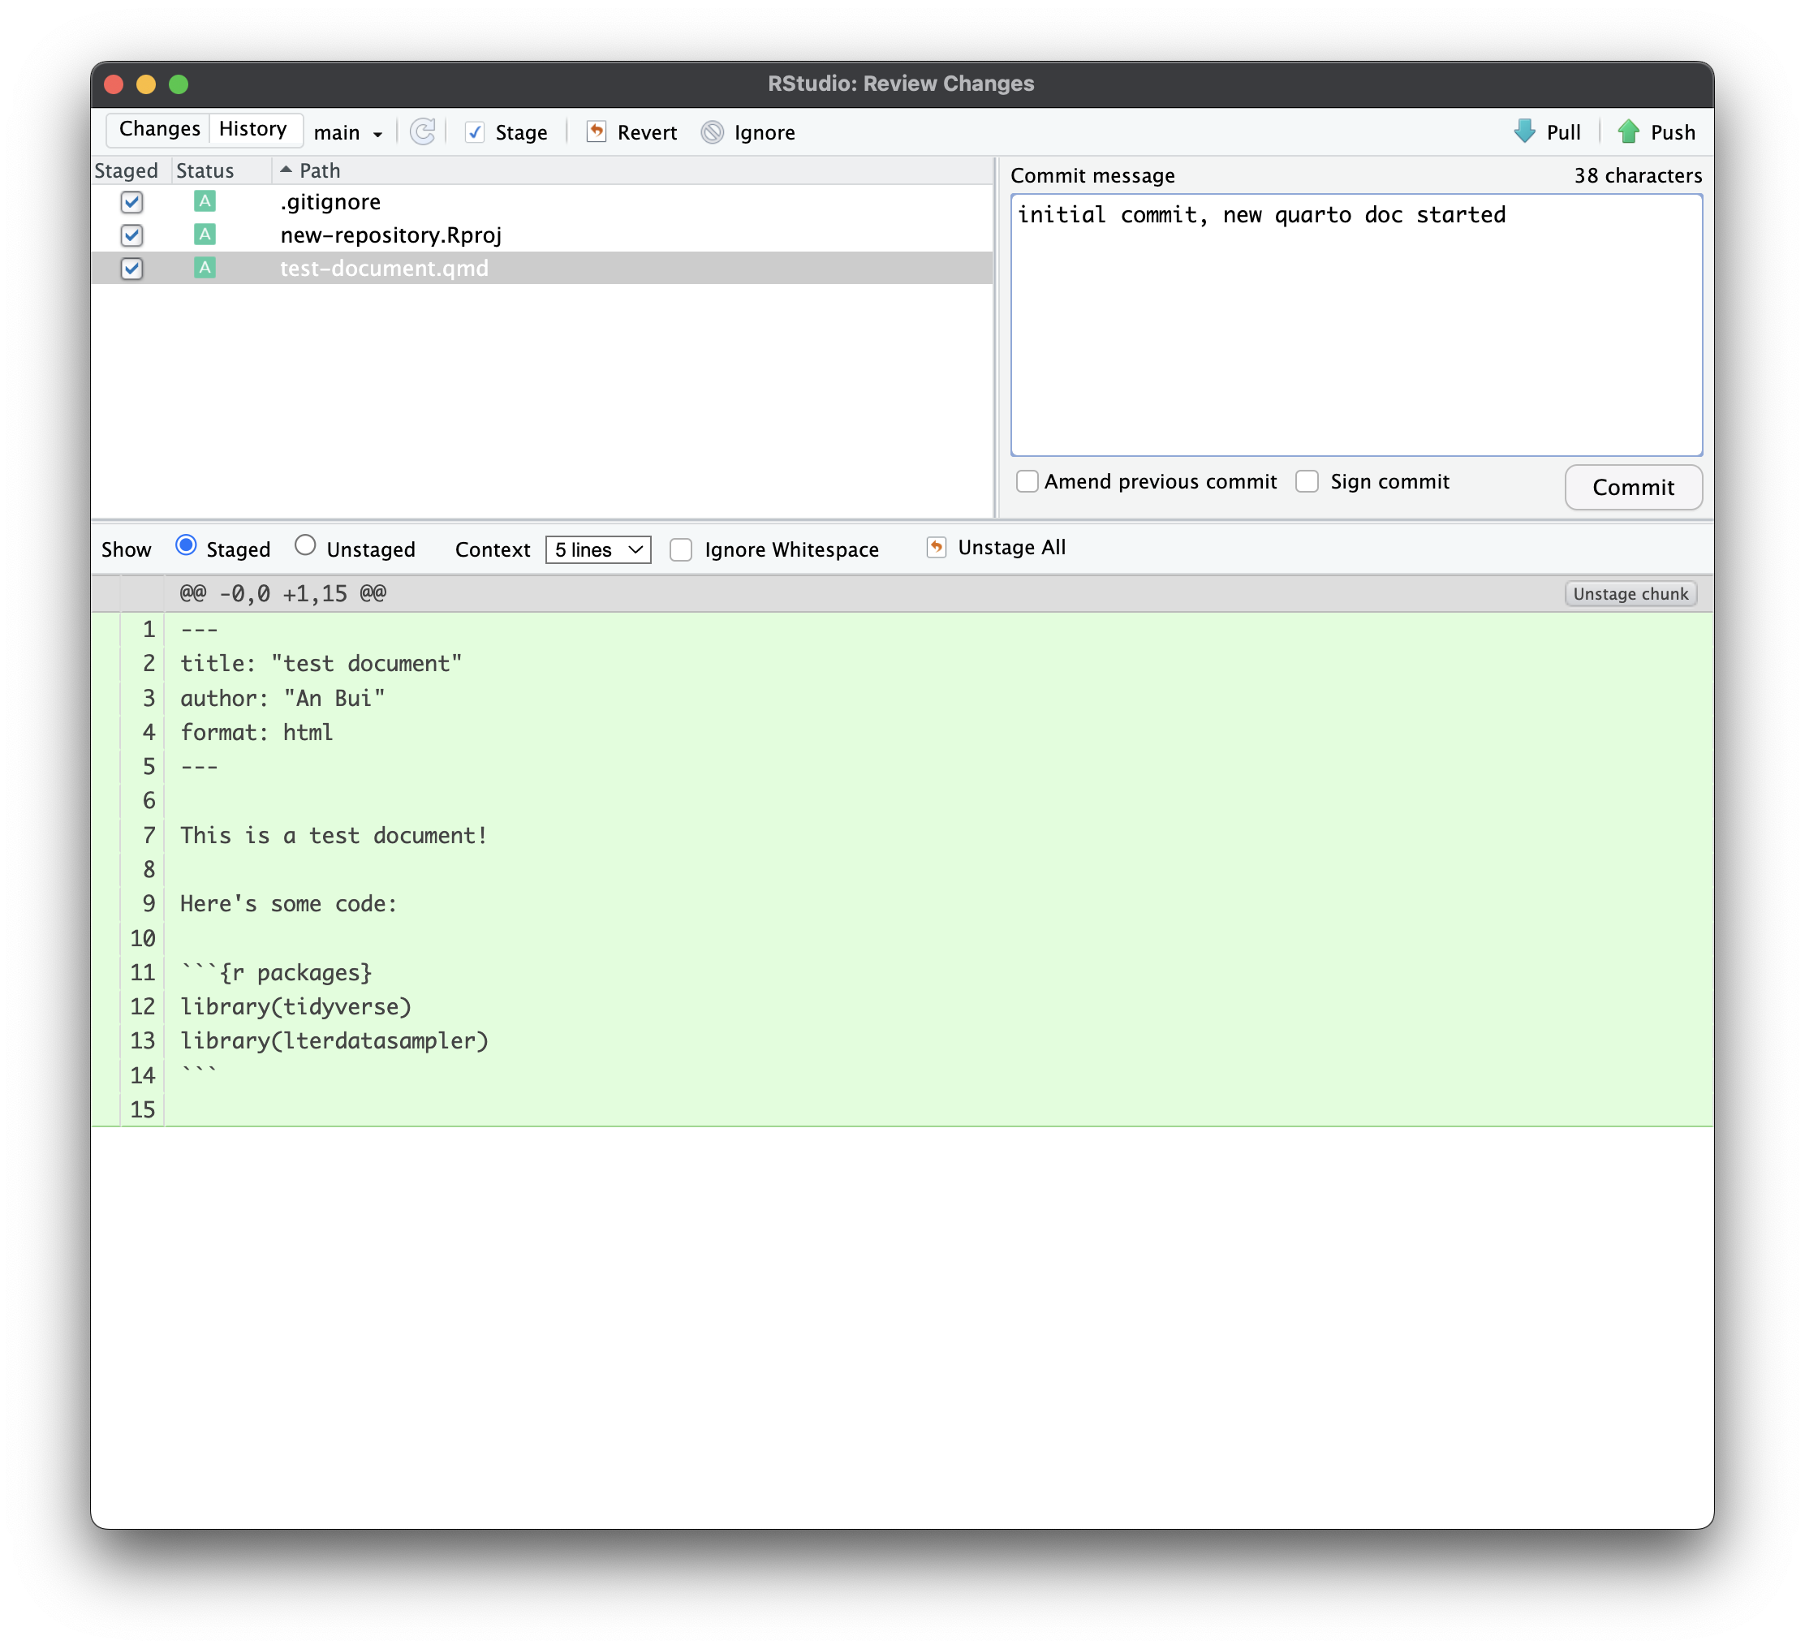The image size is (1805, 1649).
Task: Open the Context 5 lines dropdown
Action: point(597,549)
